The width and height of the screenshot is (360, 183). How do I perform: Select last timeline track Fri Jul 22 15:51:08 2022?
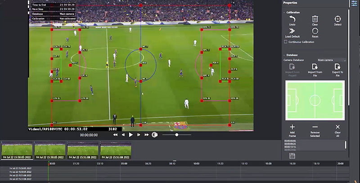20,179
